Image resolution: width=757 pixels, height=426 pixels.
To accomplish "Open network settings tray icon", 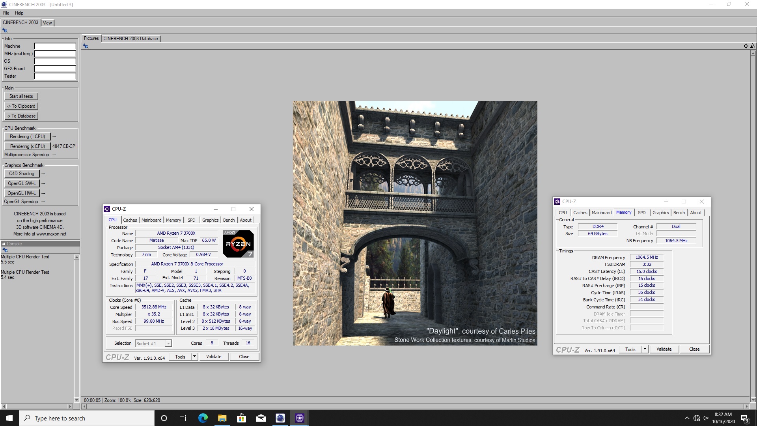I will pyautogui.click(x=696, y=418).
